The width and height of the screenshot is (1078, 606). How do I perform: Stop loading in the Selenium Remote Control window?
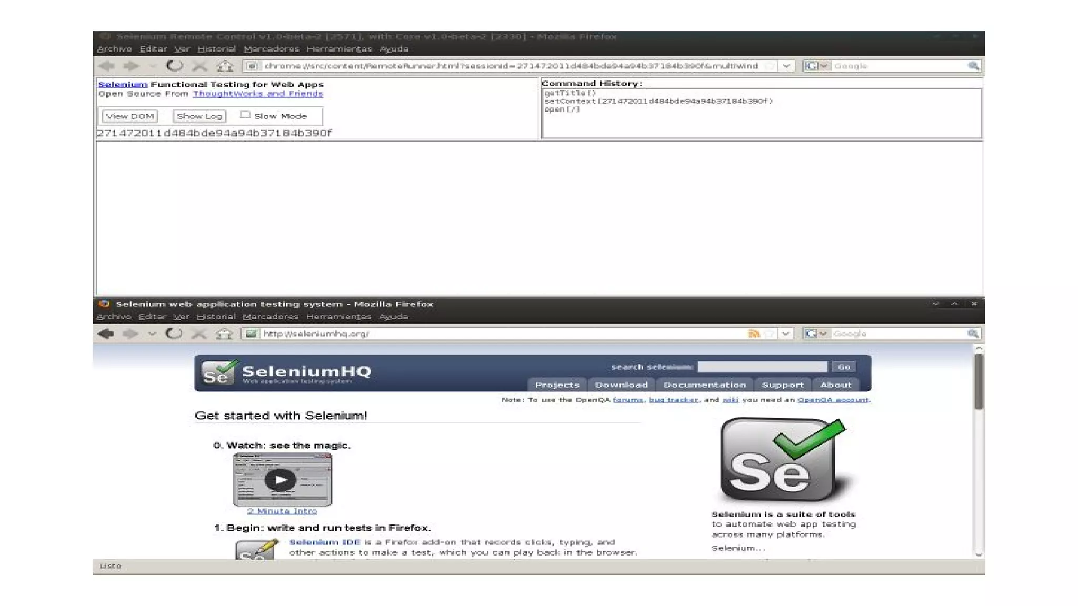[199, 66]
